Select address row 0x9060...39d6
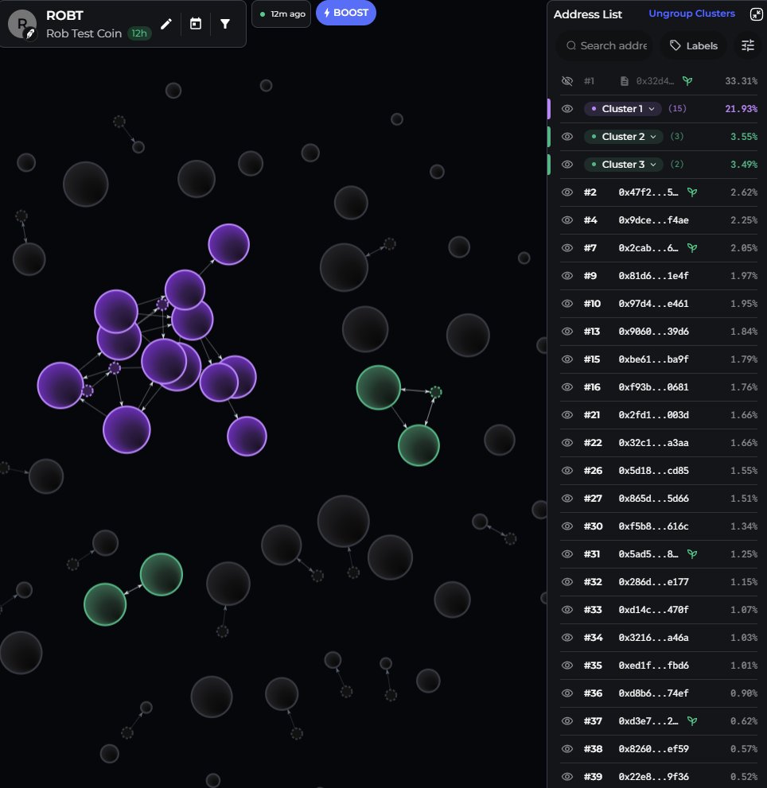 658,331
